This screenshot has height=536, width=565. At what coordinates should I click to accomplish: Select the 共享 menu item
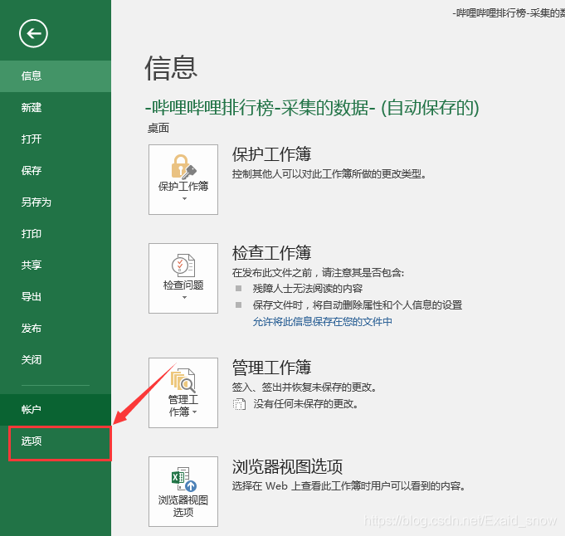56,265
